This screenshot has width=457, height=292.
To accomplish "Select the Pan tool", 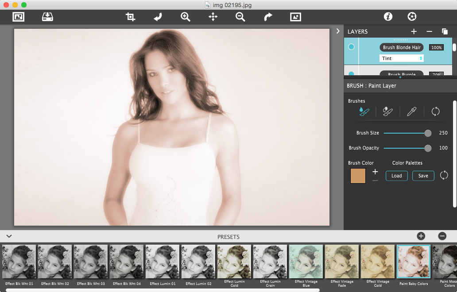I will pos(213,17).
